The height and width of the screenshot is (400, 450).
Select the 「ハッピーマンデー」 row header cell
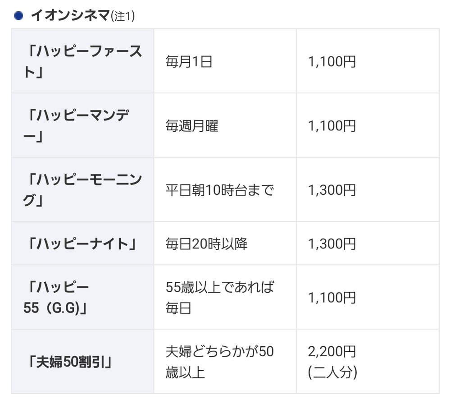click(x=83, y=125)
